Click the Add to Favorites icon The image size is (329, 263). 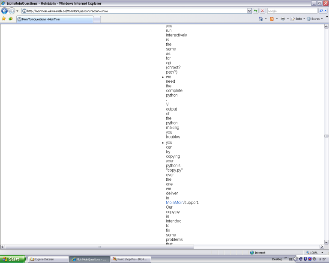[x=11, y=19]
